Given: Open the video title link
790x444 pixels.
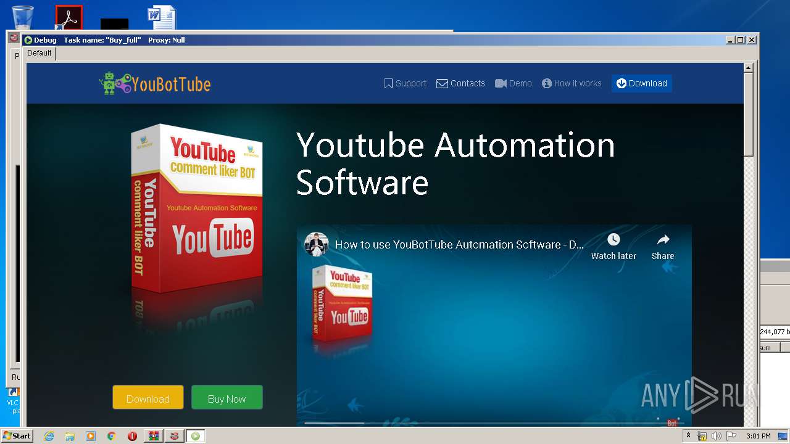Looking at the screenshot, I should [459, 245].
